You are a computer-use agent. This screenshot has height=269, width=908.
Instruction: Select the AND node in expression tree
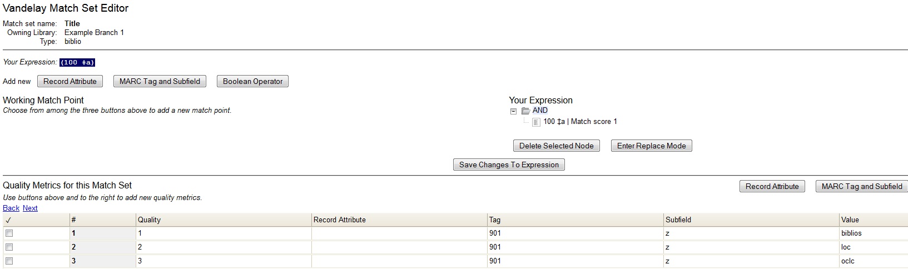540,111
